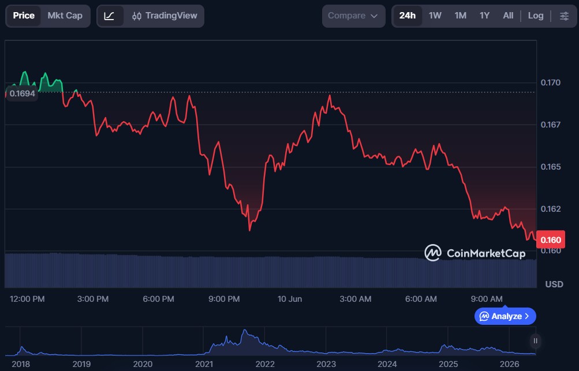Switch to the Price tab
This screenshot has width=579, height=371.
(x=24, y=16)
